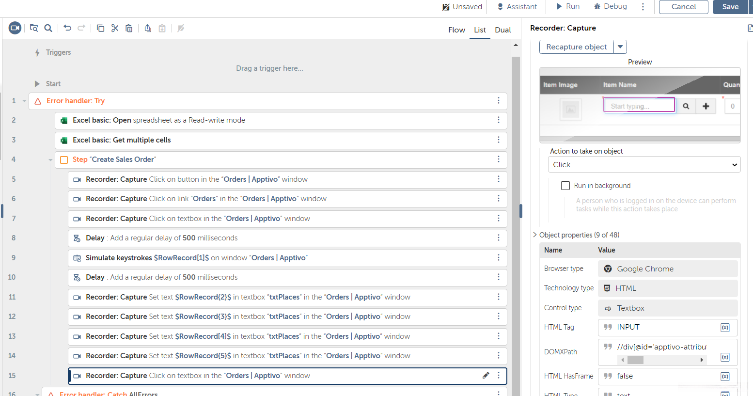This screenshot has width=753, height=396.
Task: Click the Save button
Action: [x=730, y=7]
